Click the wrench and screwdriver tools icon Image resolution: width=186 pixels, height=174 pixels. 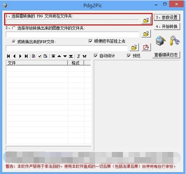(174, 40)
